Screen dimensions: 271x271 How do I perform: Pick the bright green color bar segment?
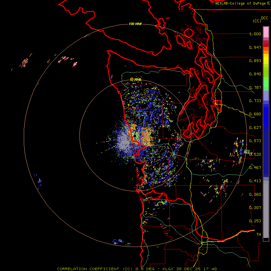point(266,82)
